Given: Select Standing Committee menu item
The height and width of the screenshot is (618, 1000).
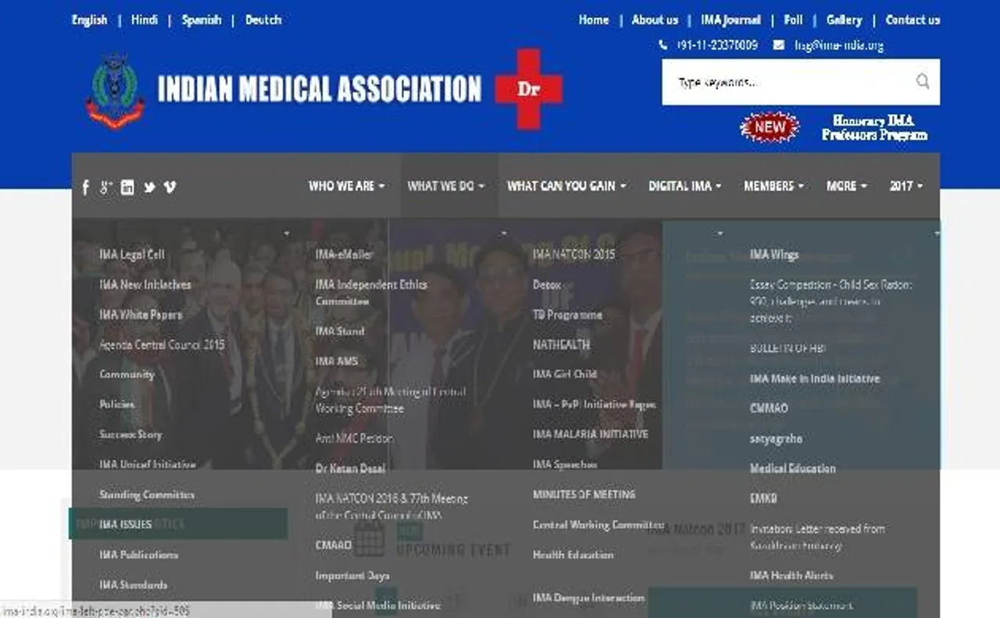Looking at the screenshot, I should (147, 494).
